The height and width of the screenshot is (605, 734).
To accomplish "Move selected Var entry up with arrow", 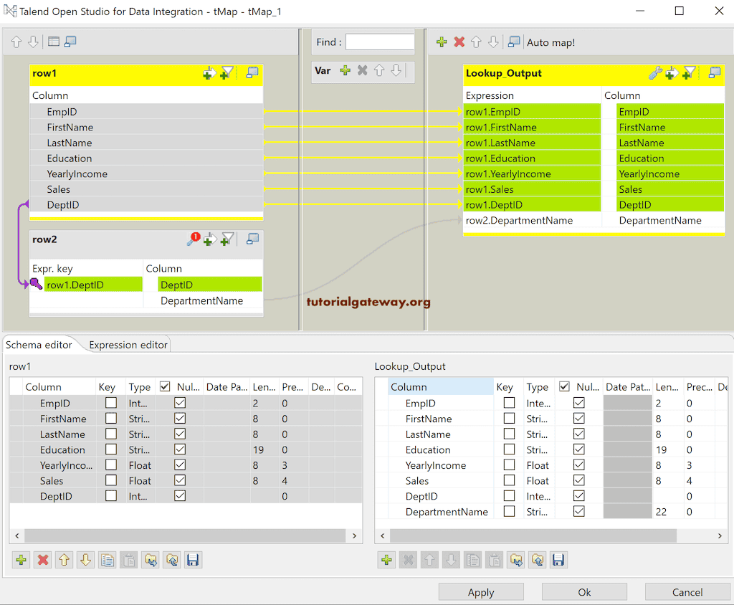I will [378, 71].
